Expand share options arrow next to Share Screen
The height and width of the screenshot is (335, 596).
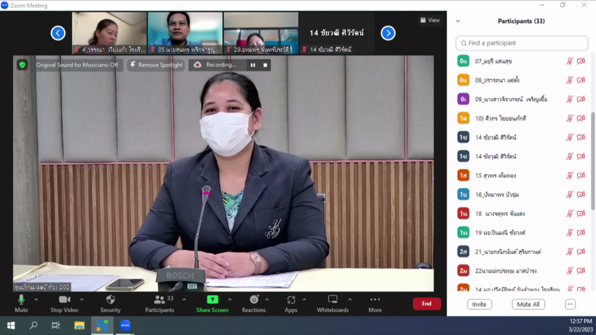[x=230, y=300]
